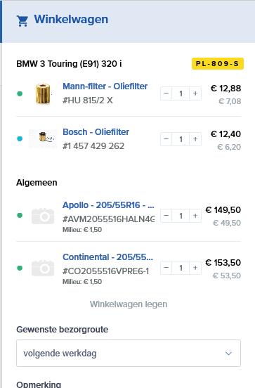Open the Continental 205/55 product link
The image size is (255, 388).
108,257
